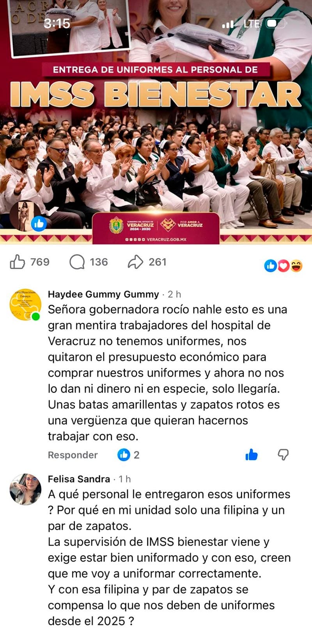Tap the Veracruz government logo banner
The width and height of the screenshot is (312, 631).
pos(156,228)
